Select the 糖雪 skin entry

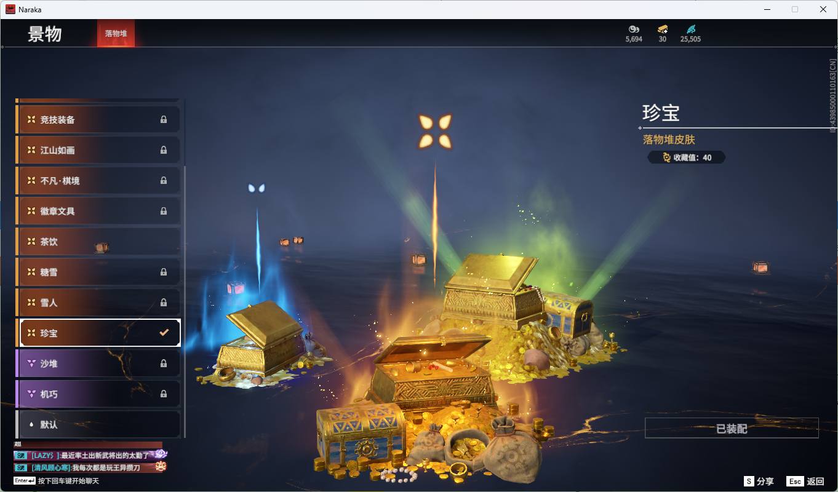pos(98,272)
